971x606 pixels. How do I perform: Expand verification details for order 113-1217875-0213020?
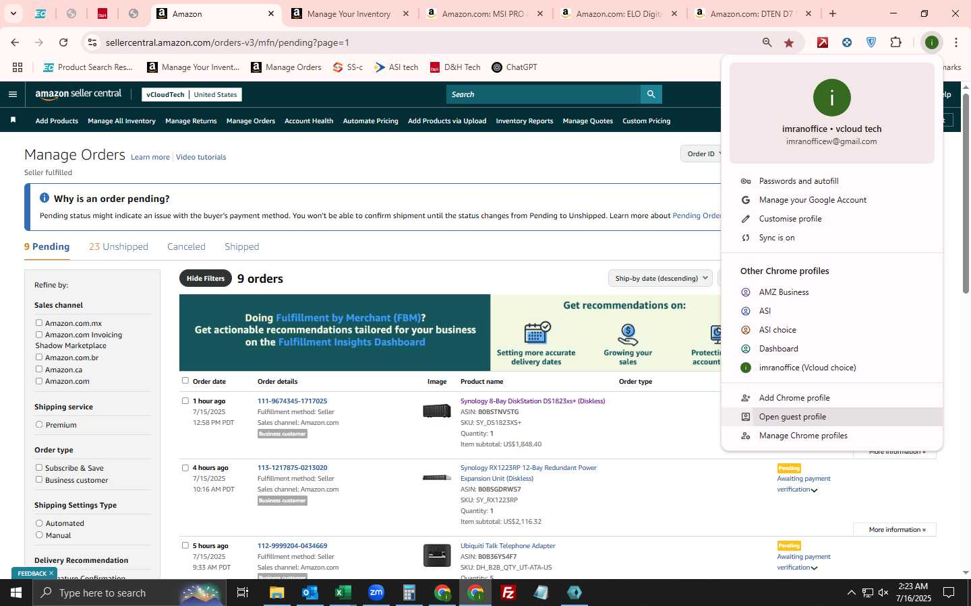[x=814, y=490]
